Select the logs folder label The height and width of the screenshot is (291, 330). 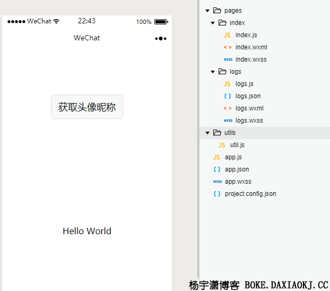235,72
